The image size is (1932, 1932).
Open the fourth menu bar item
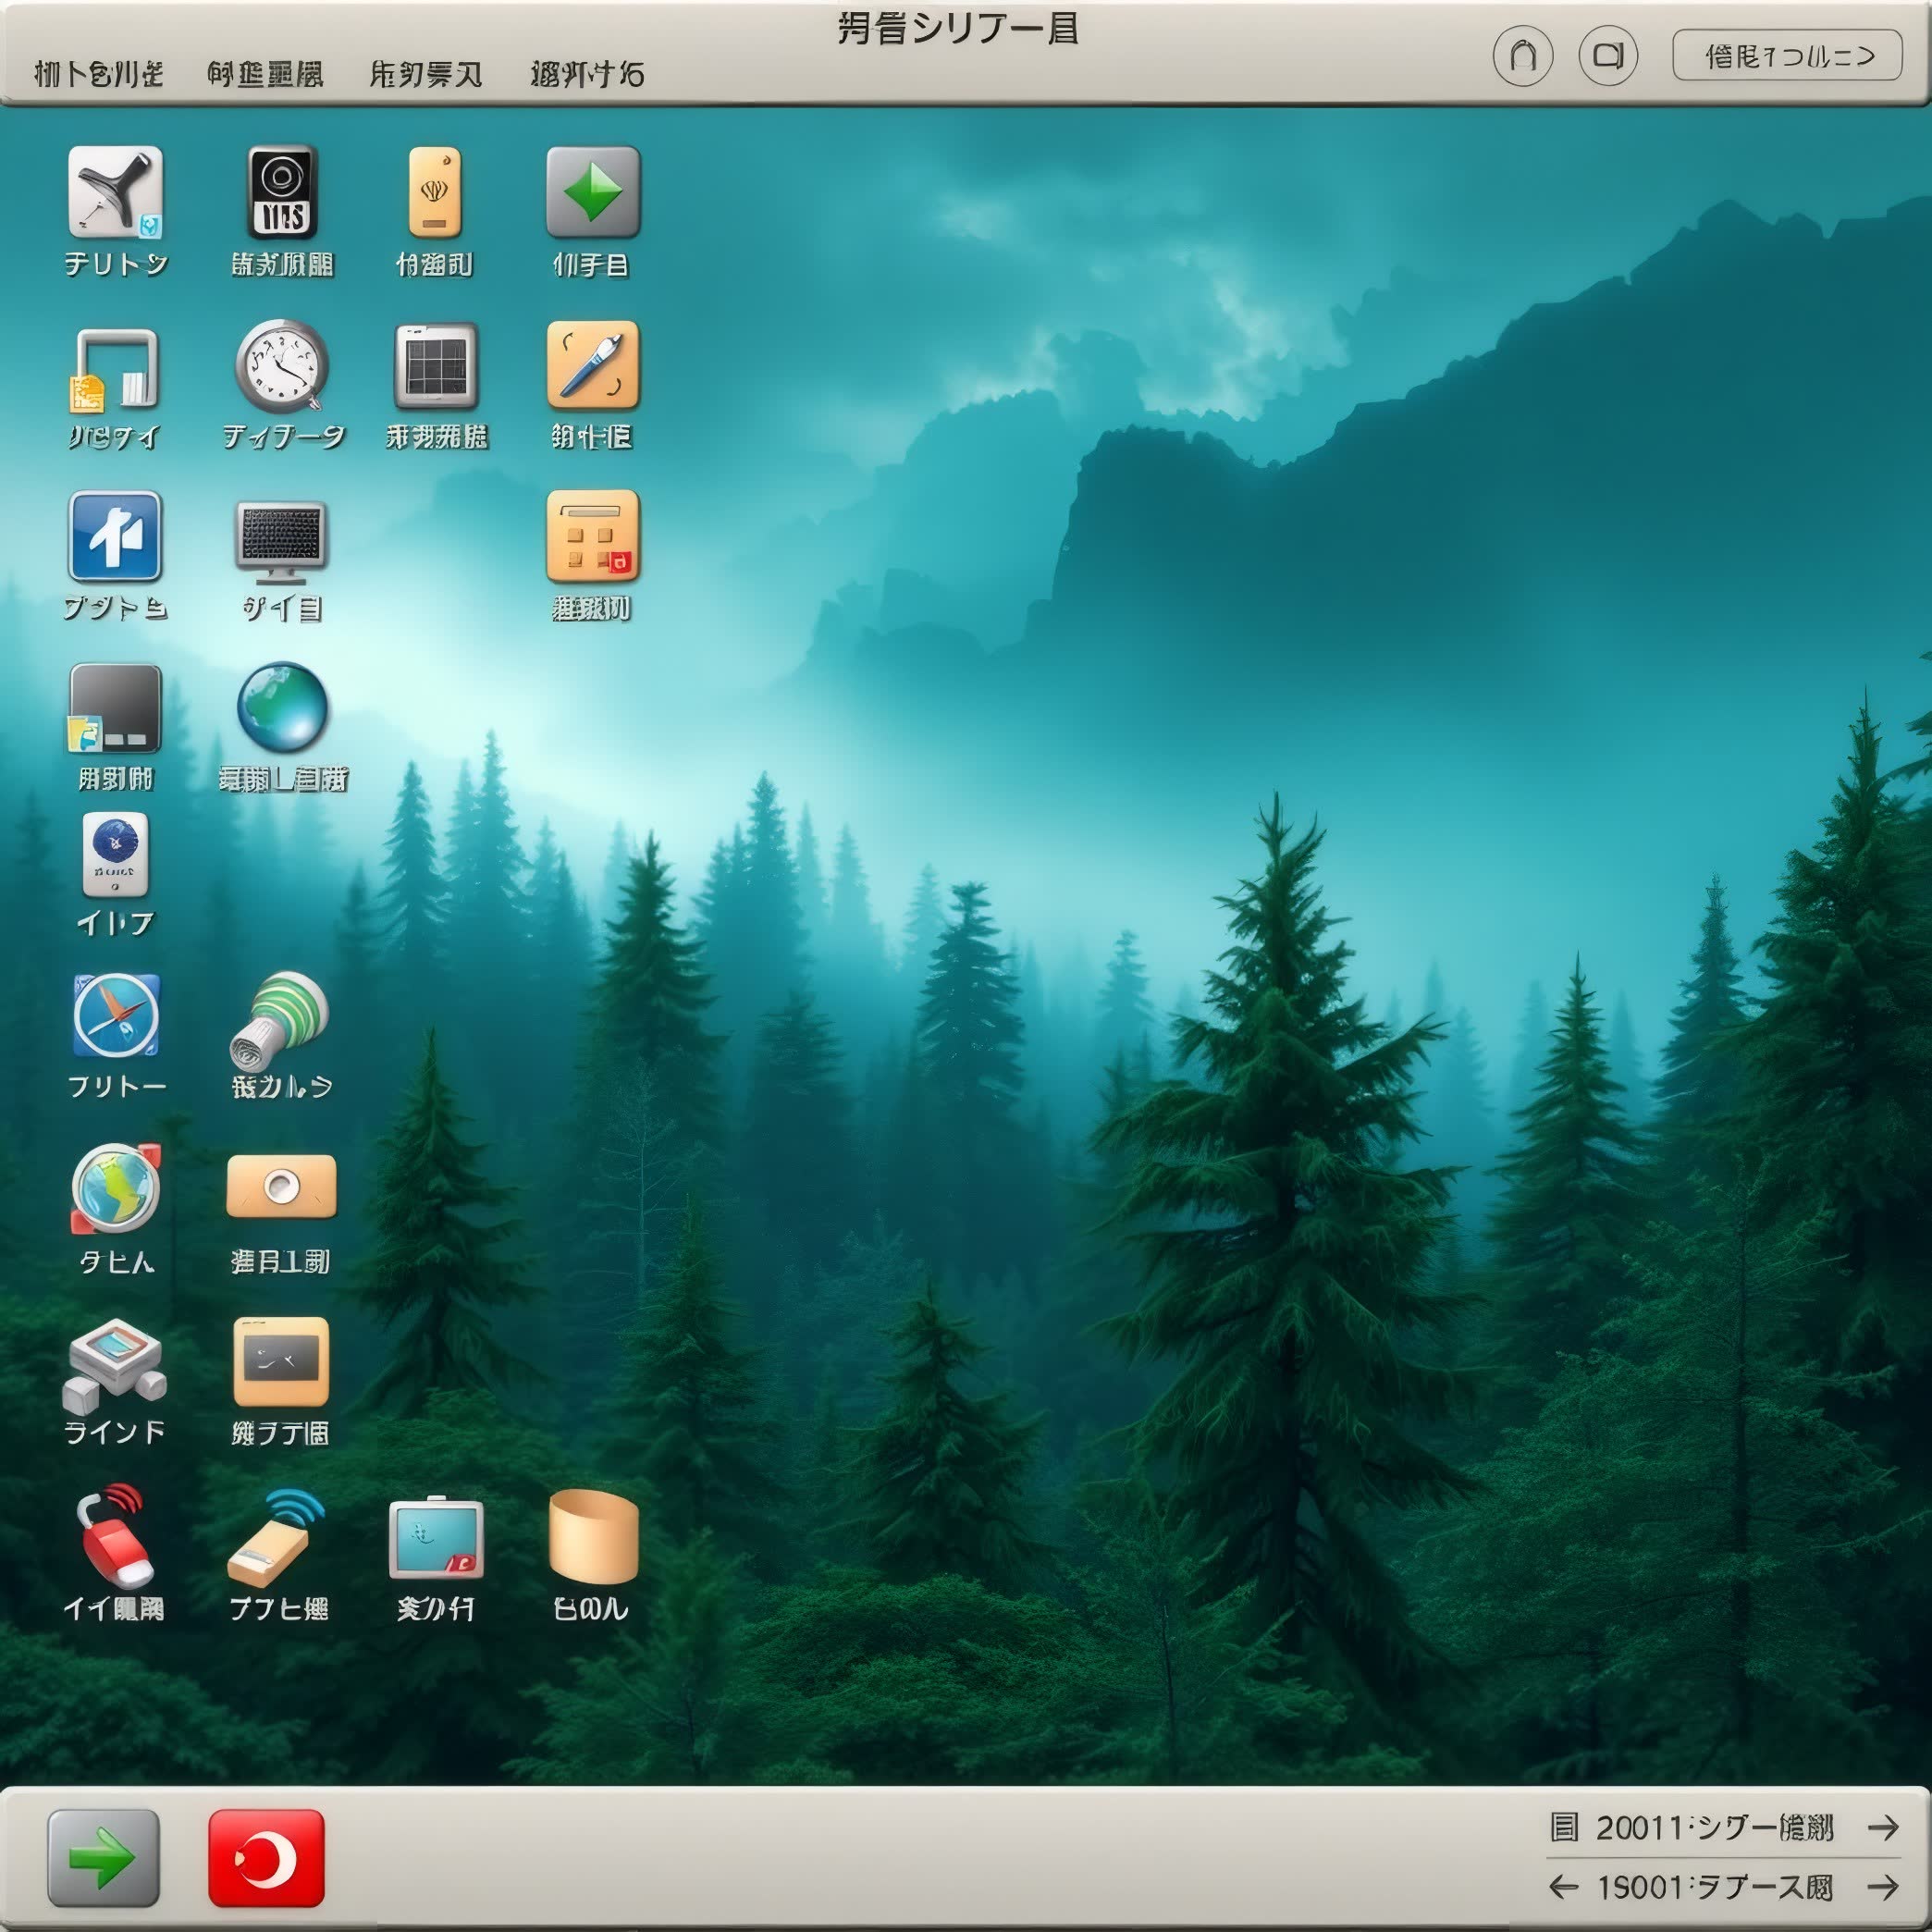click(x=587, y=74)
